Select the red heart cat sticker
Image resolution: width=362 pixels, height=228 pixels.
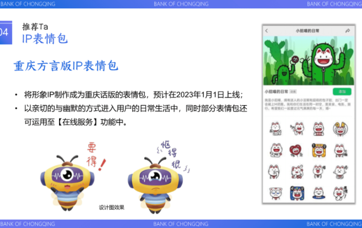296,150
